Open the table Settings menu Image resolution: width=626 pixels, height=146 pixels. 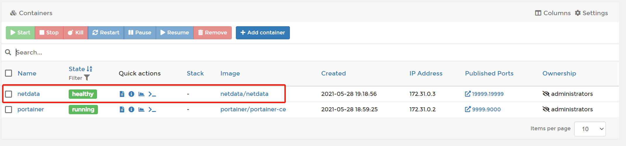click(591, 13)
